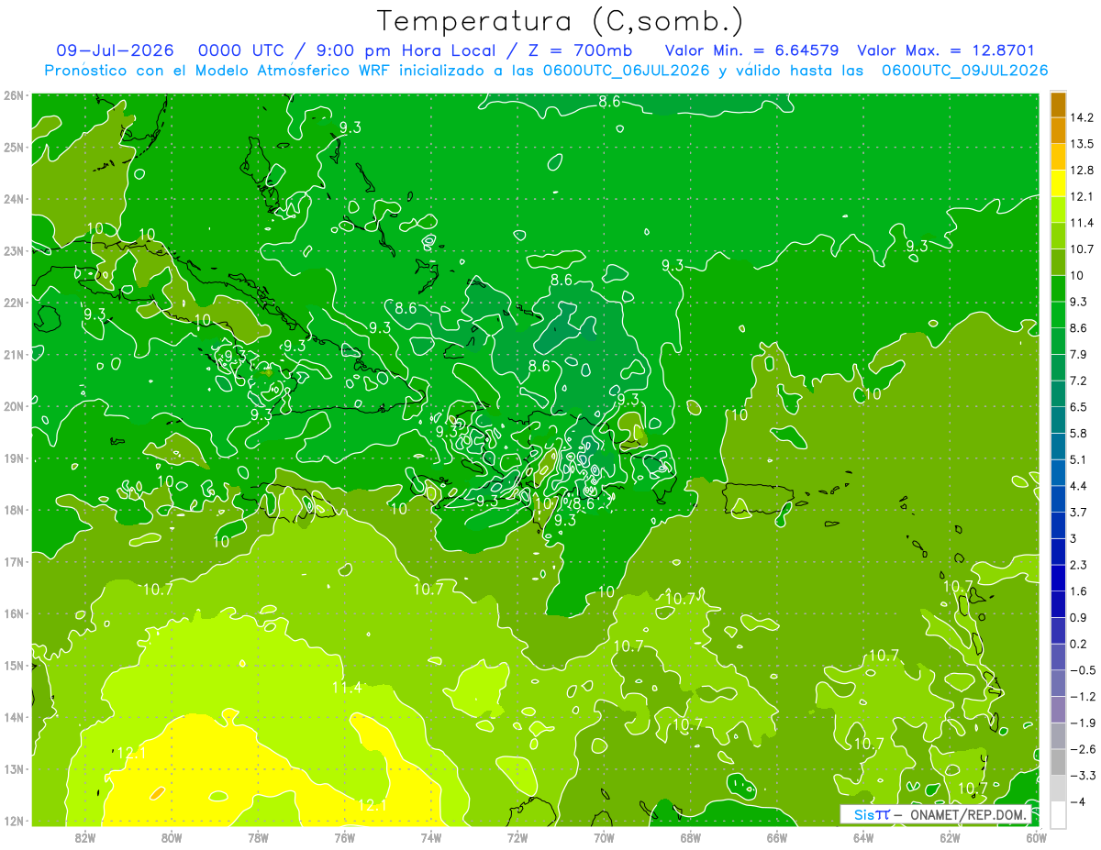Click the 0600UTC_06JUL2026 initialization timestamp
The width and height of the screenshot is (1101, 850).
(x=626, y=71)
